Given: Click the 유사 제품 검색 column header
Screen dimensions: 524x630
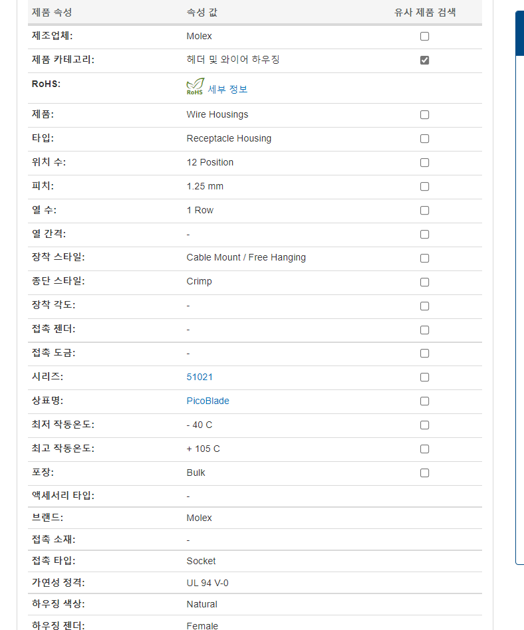Looking at the screenshot, I should pyautogui.click(x=425, y=13).
